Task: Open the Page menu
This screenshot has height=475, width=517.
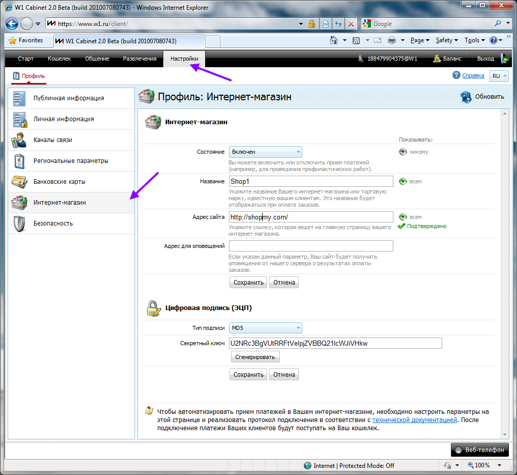Action: coord(420,40)
